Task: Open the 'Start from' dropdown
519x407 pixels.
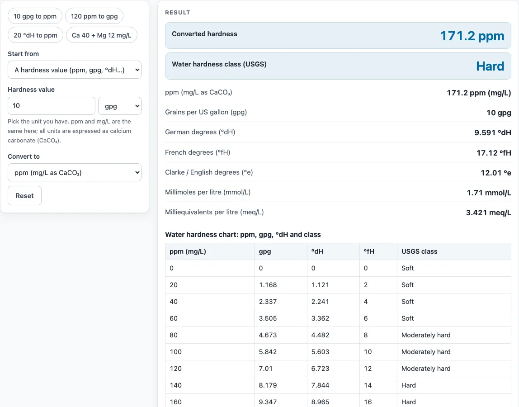Action: 75,70
